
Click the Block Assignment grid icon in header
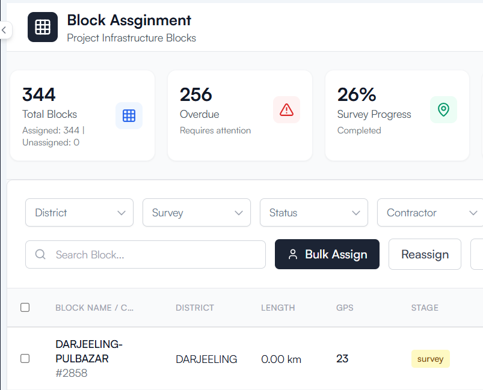[x=42, y=27]
